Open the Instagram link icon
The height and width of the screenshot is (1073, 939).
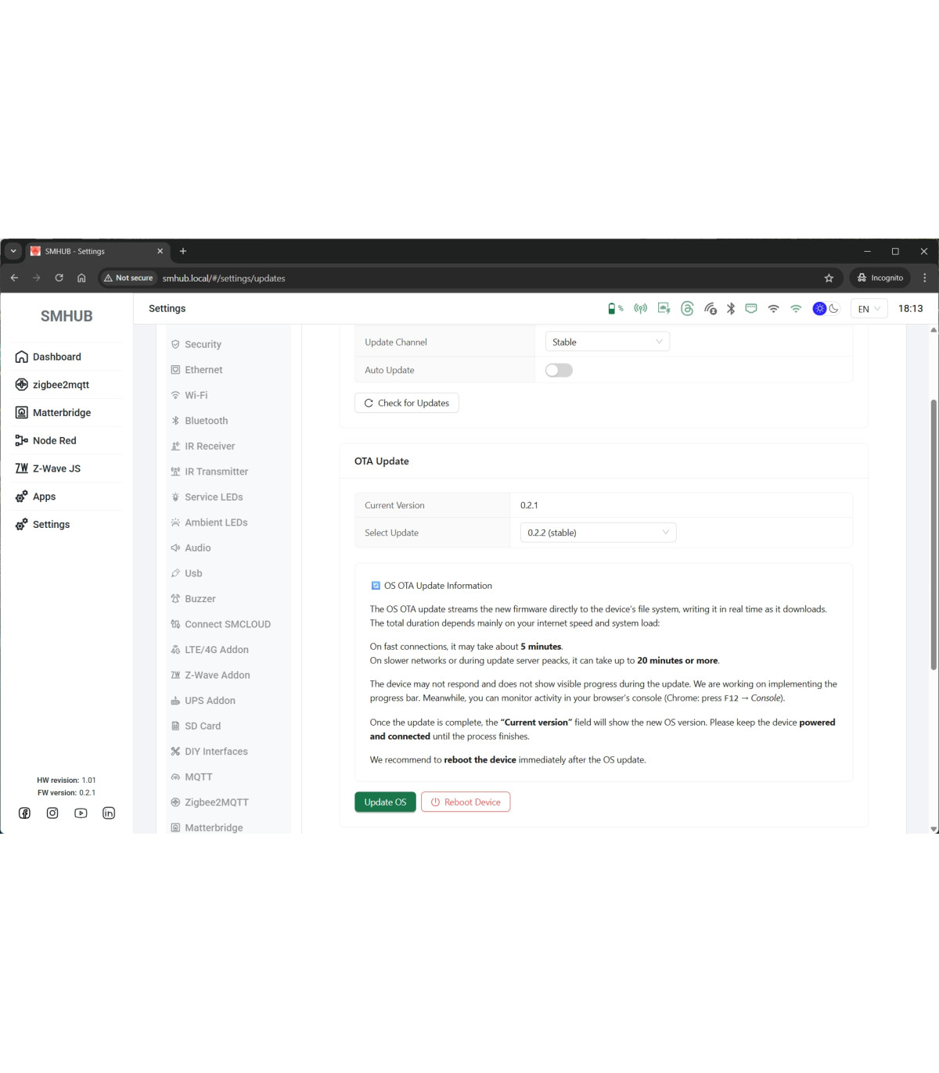click(52, 813)
